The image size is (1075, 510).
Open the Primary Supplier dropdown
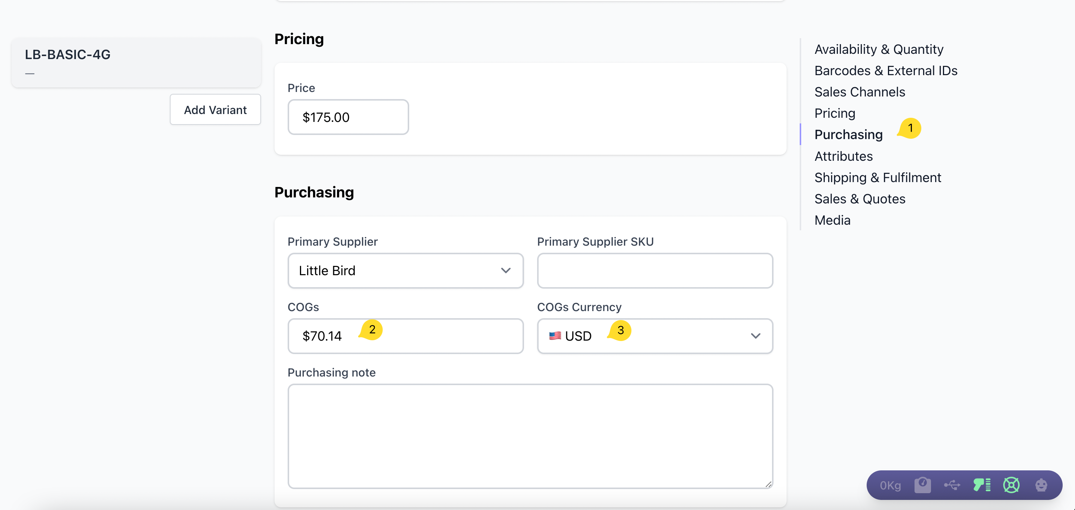tap(405, 271)
